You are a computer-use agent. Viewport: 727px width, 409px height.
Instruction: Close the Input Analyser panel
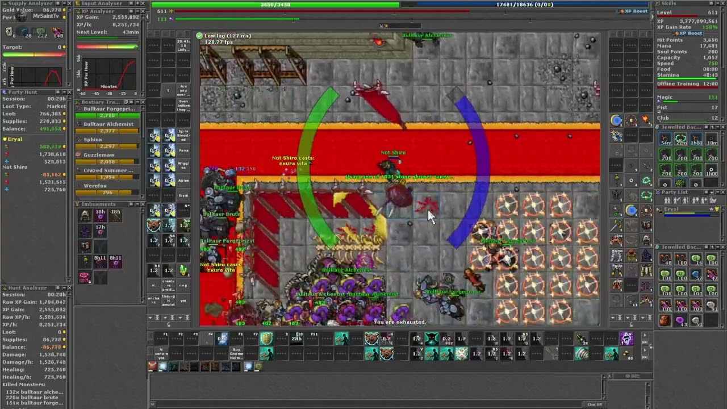(x=144, y=3)
